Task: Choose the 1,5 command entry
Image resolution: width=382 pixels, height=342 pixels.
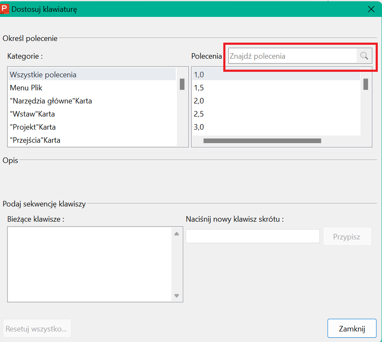Action: tap(276, 88)
